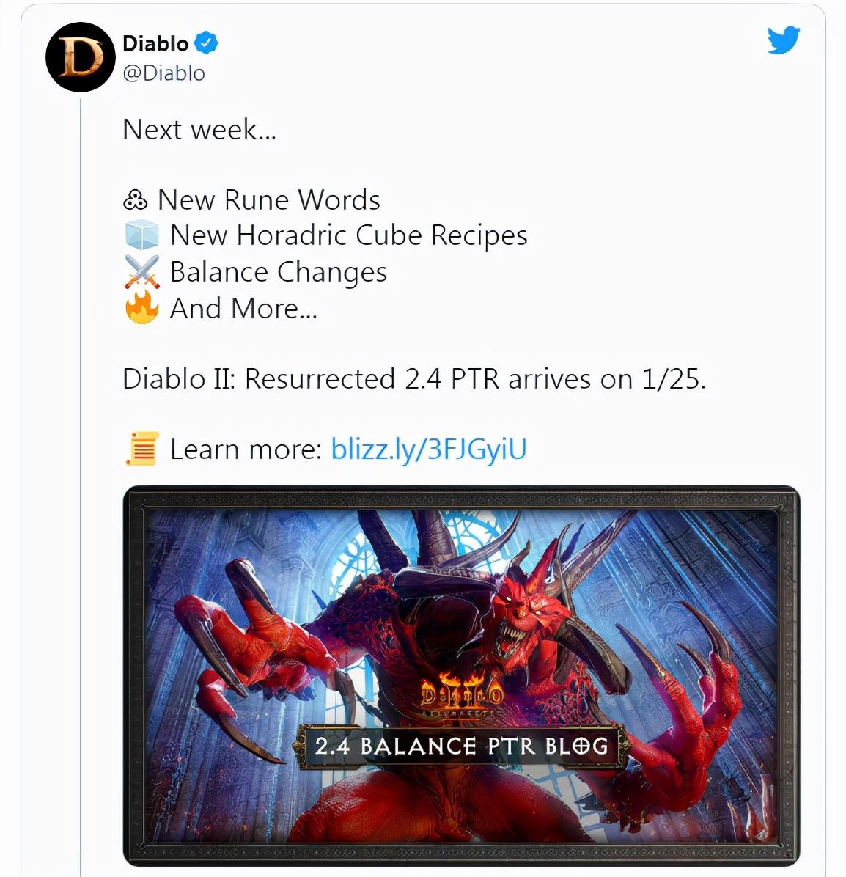Click the fire emoji beside And More
This screenshot has height=877, width=846.
[141, 308]
